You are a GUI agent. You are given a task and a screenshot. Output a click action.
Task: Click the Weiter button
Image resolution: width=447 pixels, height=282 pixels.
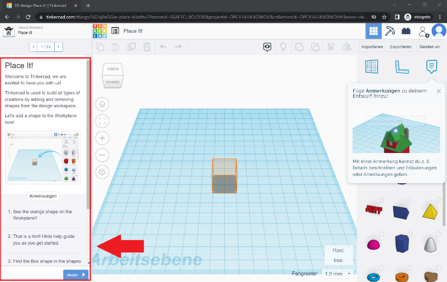(76, 275)
